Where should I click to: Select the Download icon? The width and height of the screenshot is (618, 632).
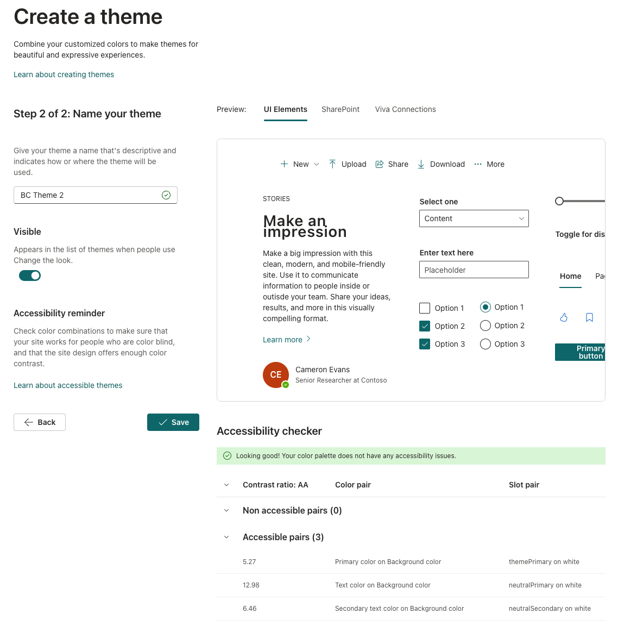(421, 164)
